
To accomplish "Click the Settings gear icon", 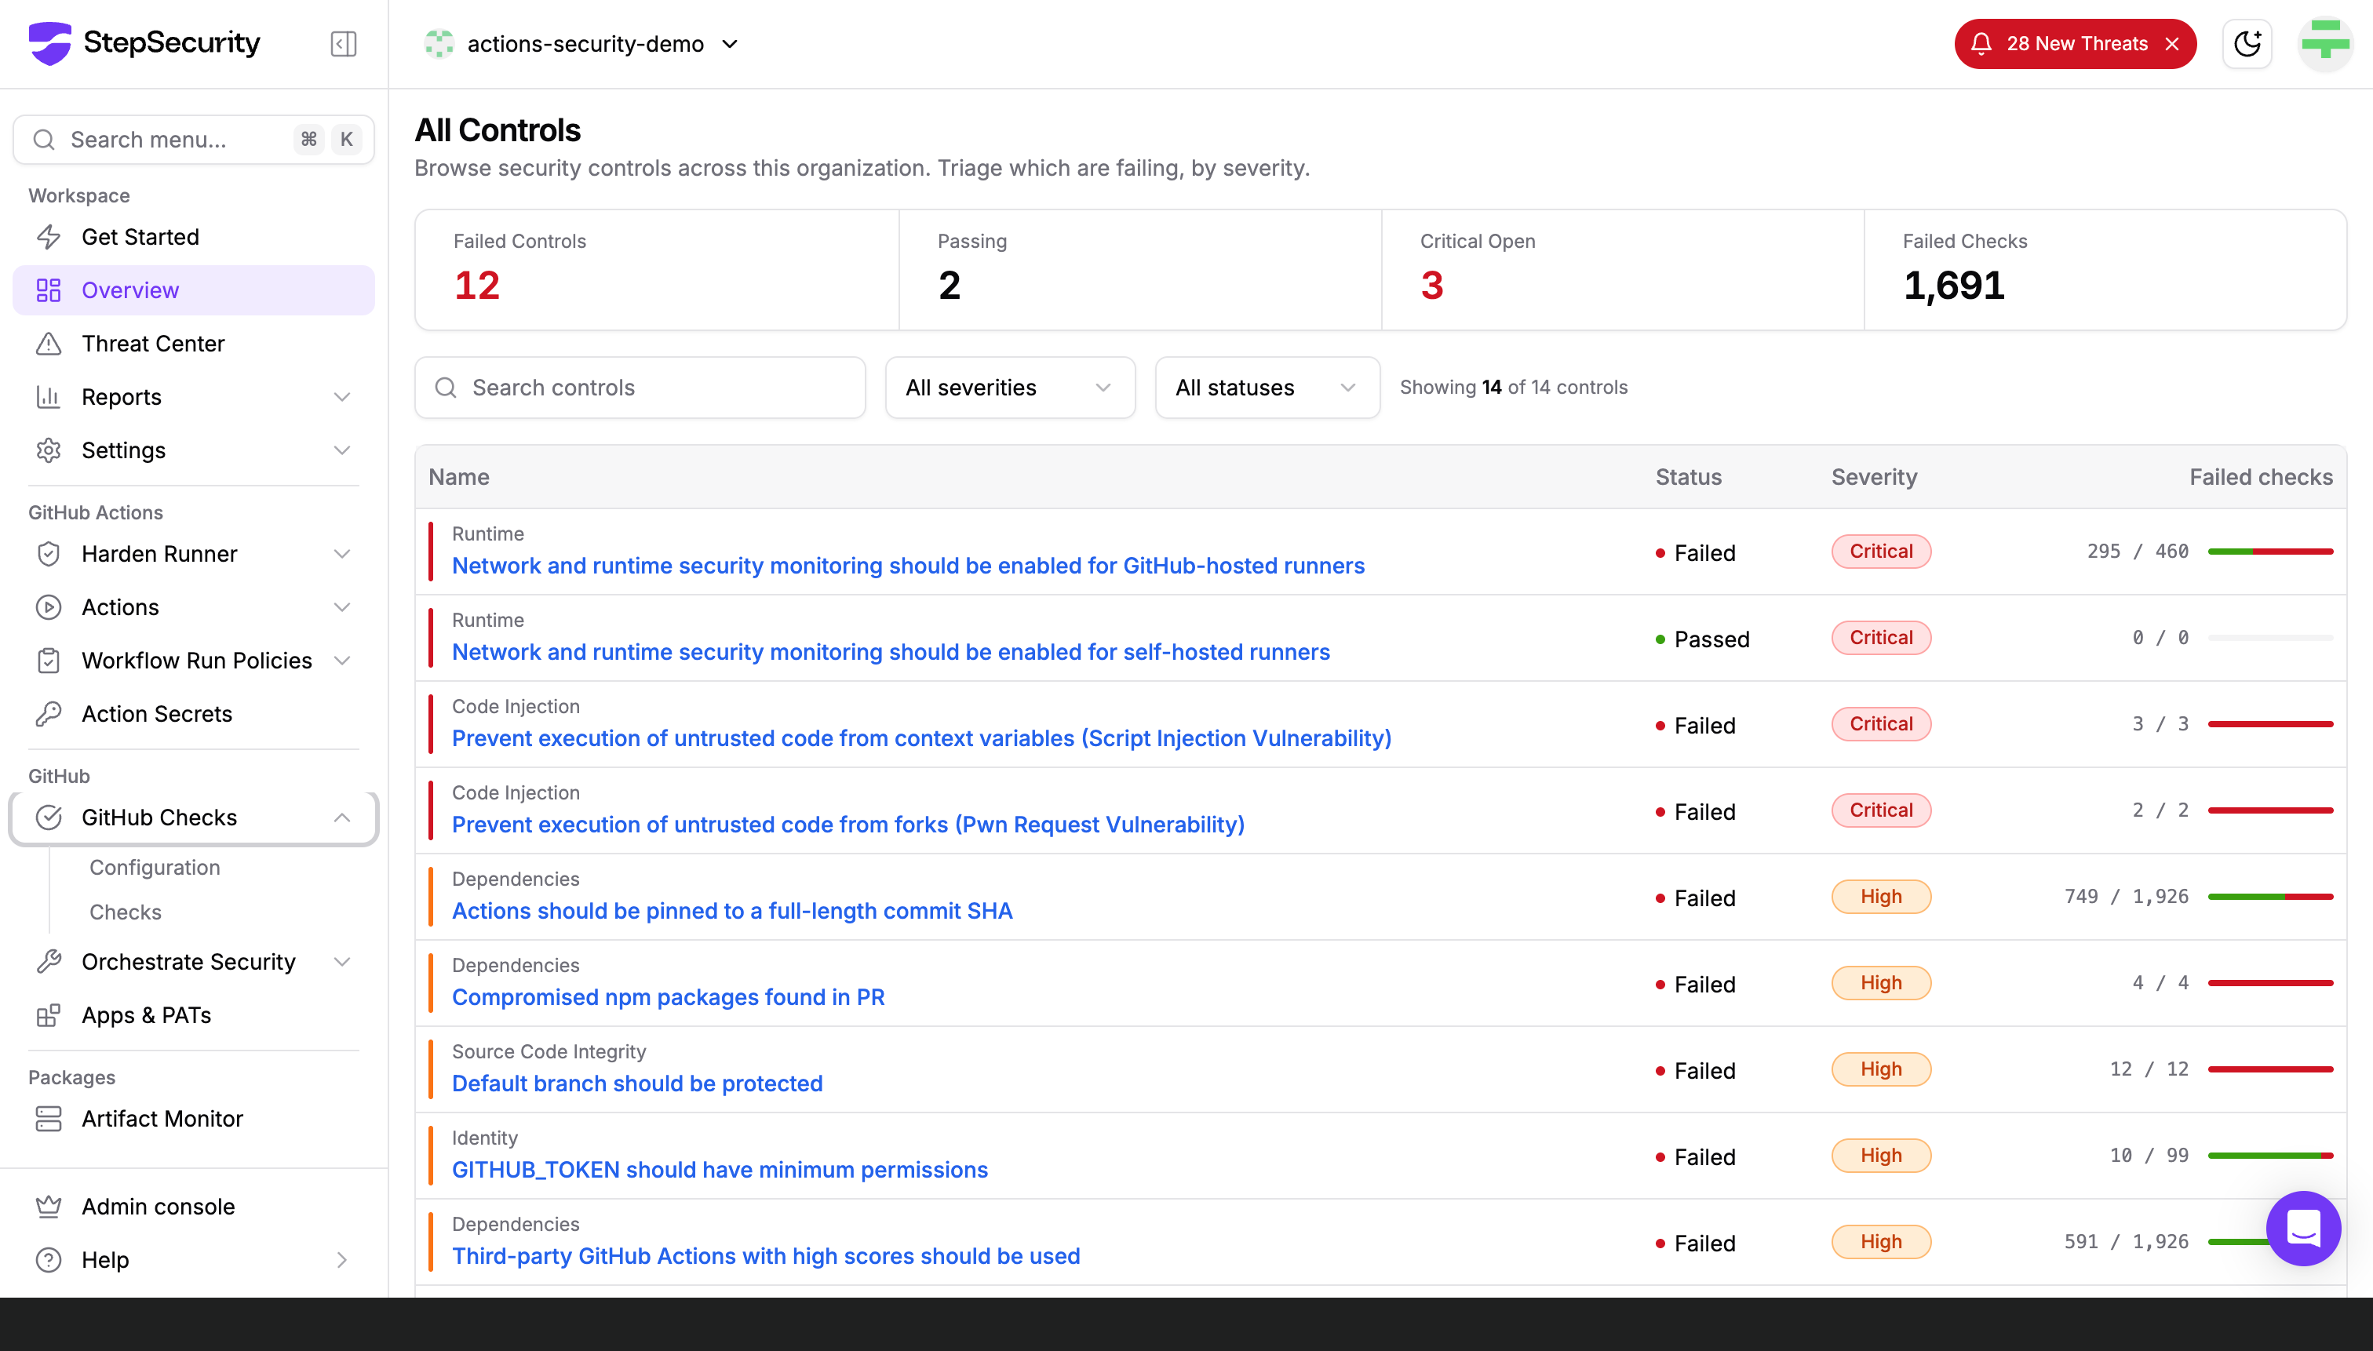I will (48, 450).
